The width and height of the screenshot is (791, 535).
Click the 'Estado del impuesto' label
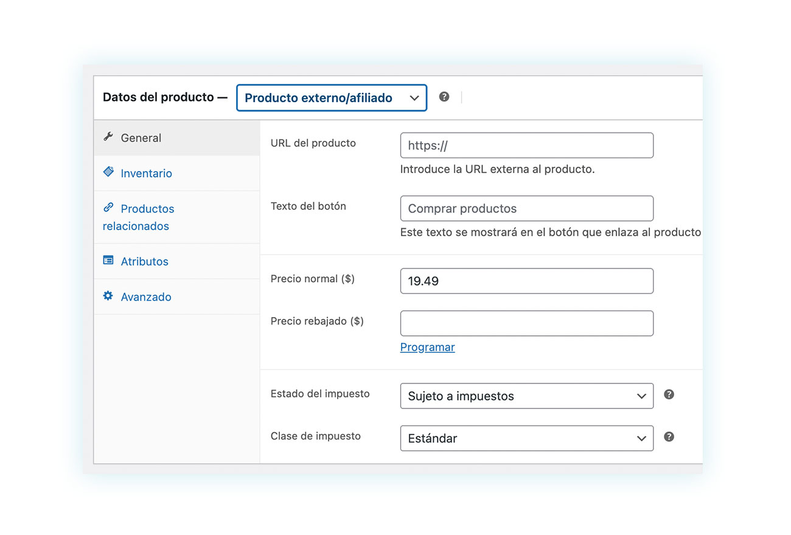pos(320,394)
